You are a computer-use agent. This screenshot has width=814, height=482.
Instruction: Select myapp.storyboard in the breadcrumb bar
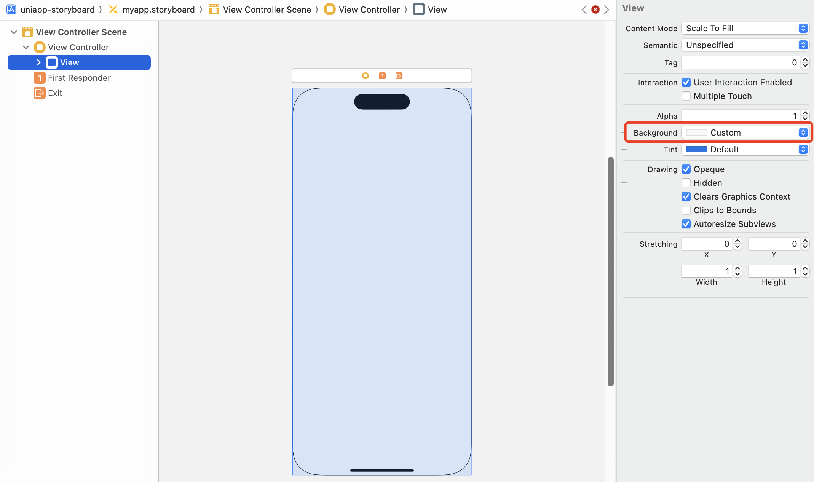click(x=158, y=10)
